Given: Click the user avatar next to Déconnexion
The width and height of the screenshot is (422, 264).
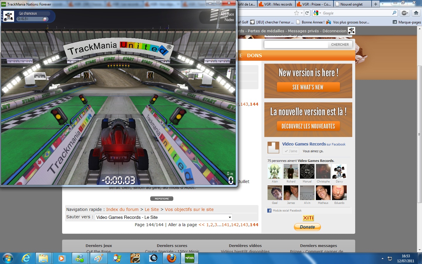Looking at the screenshot, I should 351,31.
